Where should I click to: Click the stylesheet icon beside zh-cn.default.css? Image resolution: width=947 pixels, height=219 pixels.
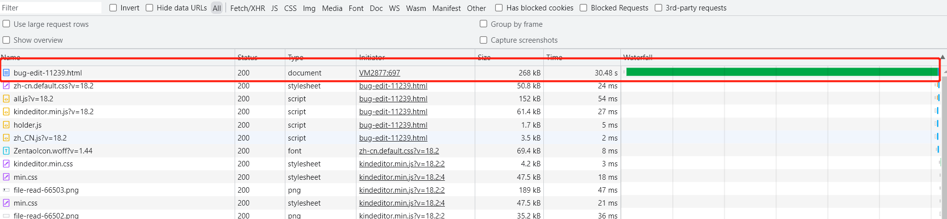tap(6, 86)
